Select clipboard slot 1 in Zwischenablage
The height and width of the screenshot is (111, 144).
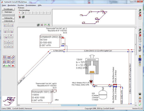[20, 13]
